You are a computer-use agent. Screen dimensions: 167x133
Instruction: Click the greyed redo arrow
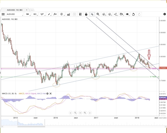(139, 14)
